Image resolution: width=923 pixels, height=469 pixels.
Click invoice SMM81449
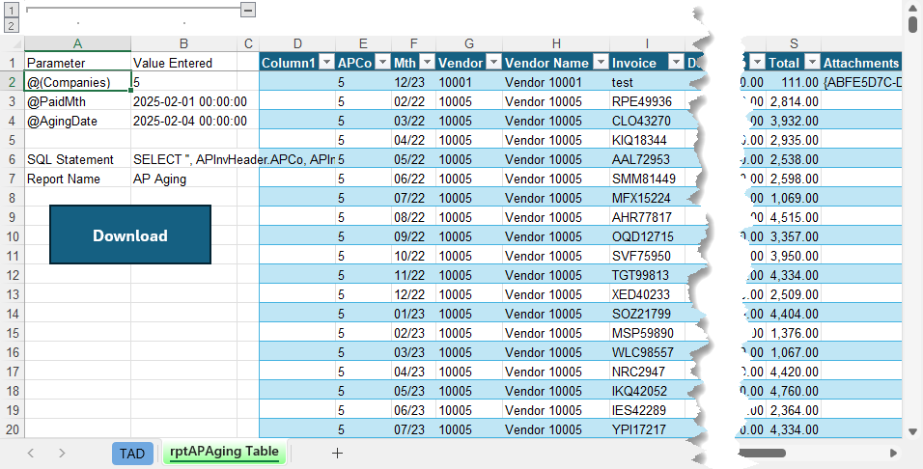(x=648, y=179)
